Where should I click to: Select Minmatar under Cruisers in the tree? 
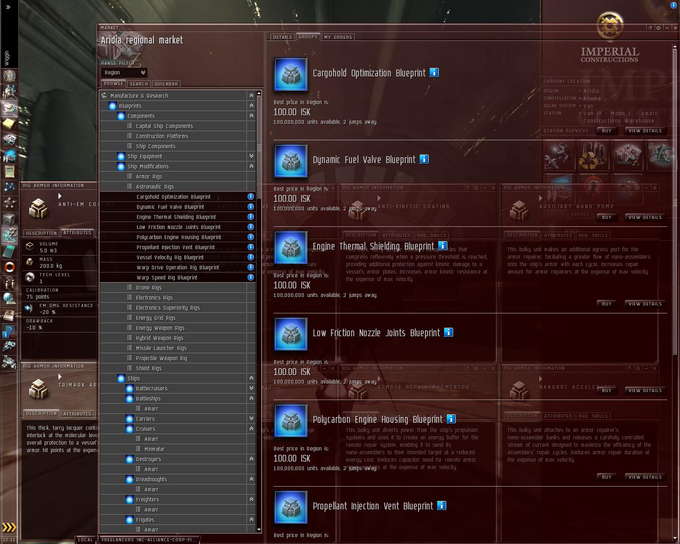[x=177, y=449]
